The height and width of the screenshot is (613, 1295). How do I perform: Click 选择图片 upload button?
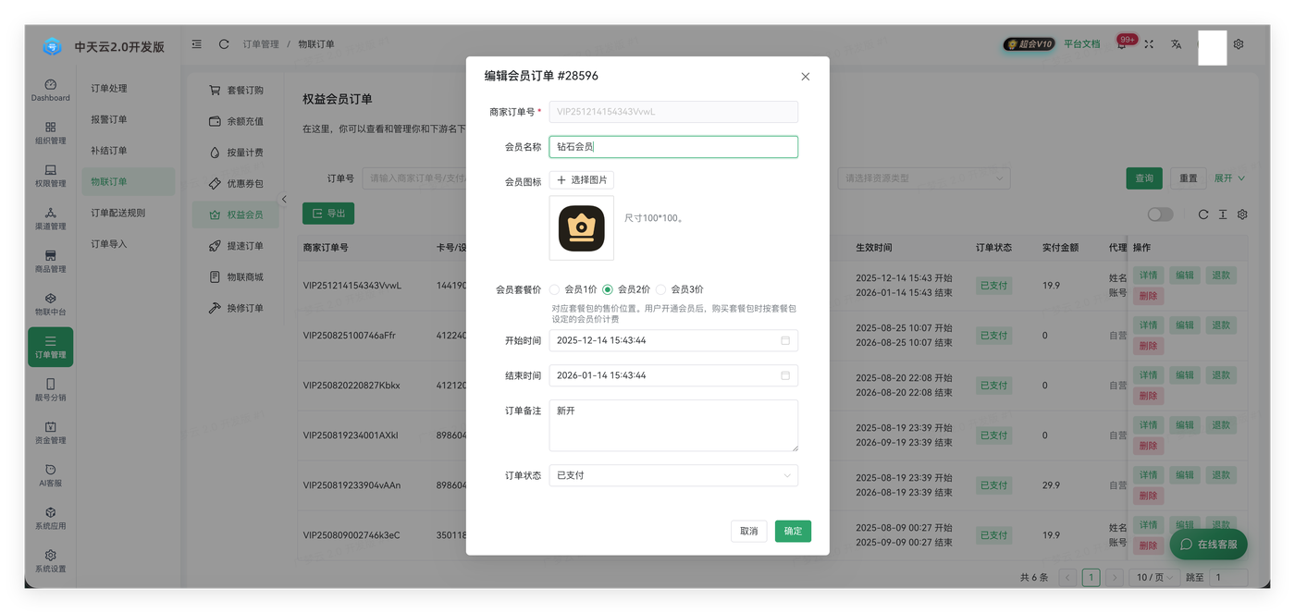coord(582,180)
